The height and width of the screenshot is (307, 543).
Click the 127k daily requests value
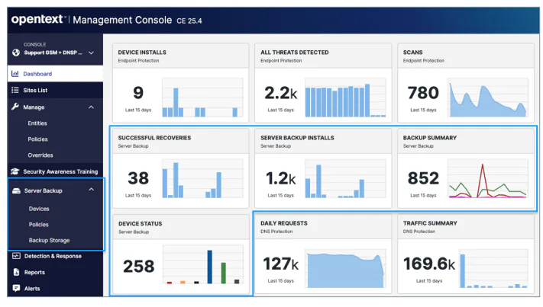coord(281,264)
